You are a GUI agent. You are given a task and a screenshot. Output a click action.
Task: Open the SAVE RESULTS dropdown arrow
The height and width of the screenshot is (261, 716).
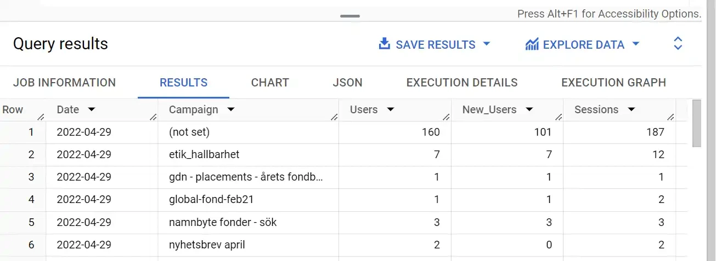486,44
